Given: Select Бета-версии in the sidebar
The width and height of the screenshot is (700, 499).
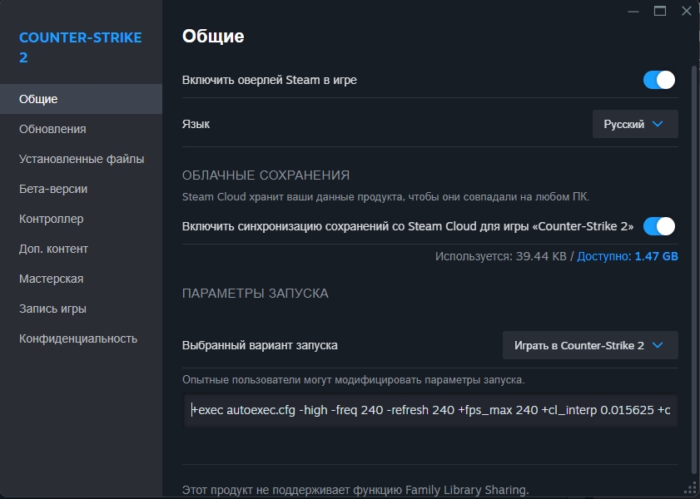Looking at the screenshot, I should tap(53, 189).
